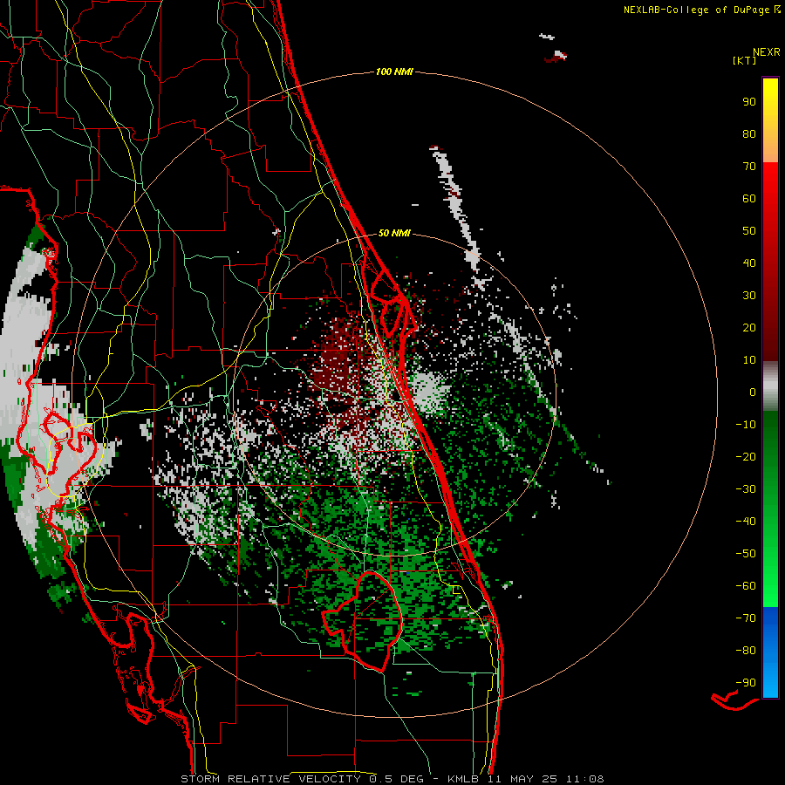
Task: Click the 100 NMI range ring label
Action: coord(394,72)
